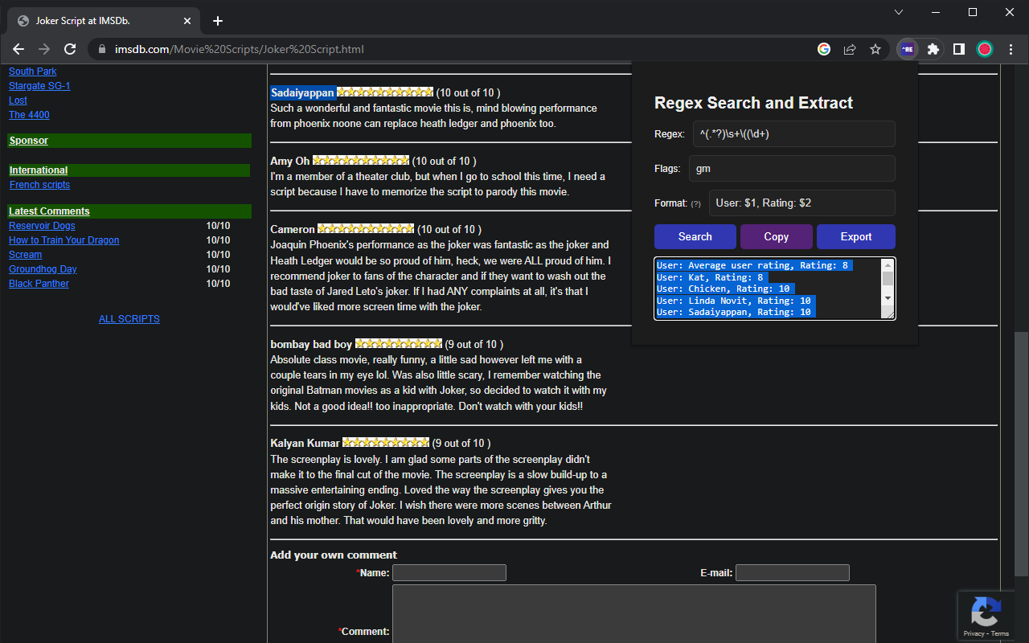Viewport: 1029px width, 643px height.
Task: Open the Lost script link
Action: click(18, 100)
